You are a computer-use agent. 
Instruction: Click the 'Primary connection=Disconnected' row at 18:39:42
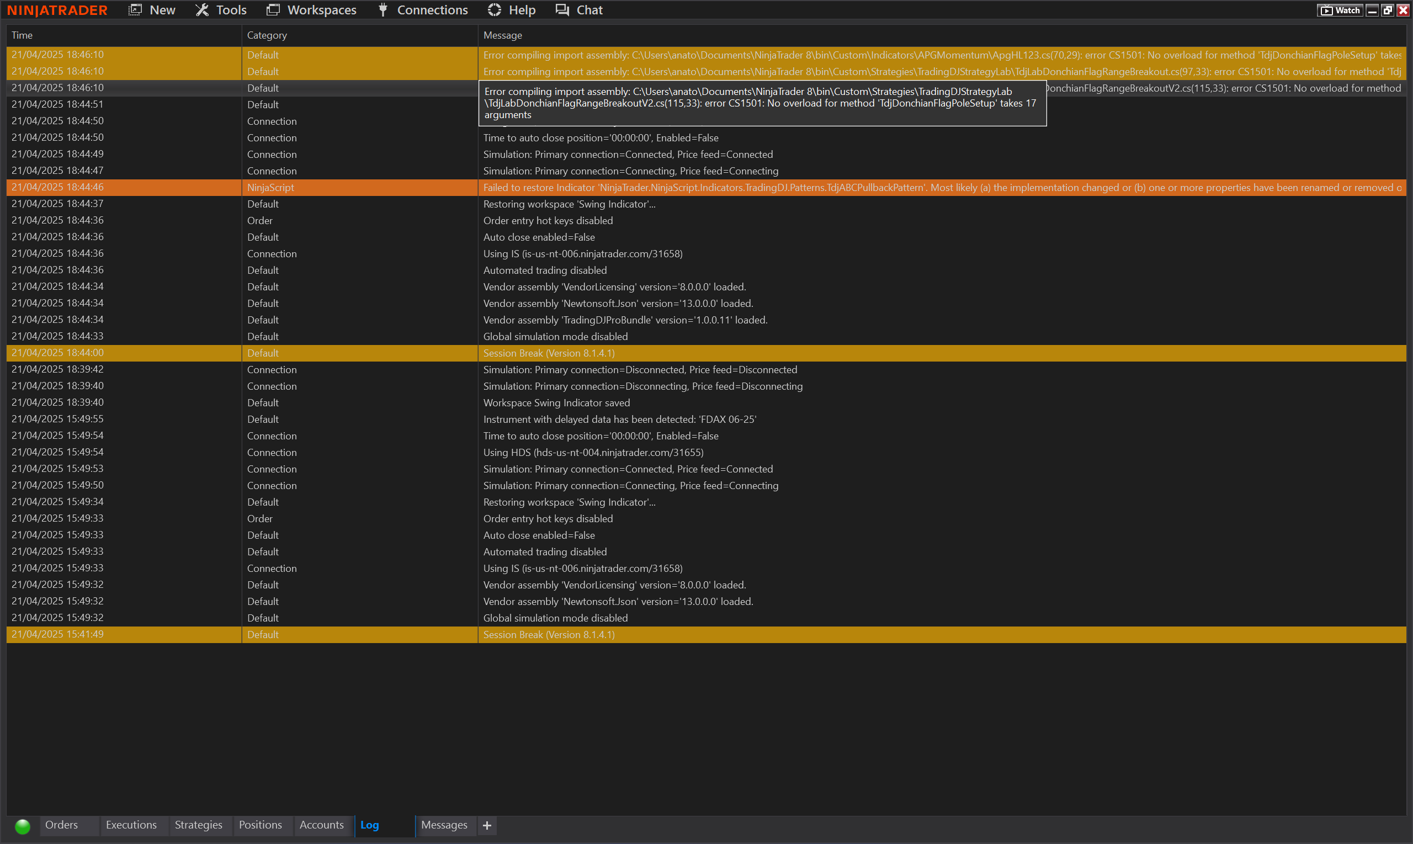click(706, 370)
